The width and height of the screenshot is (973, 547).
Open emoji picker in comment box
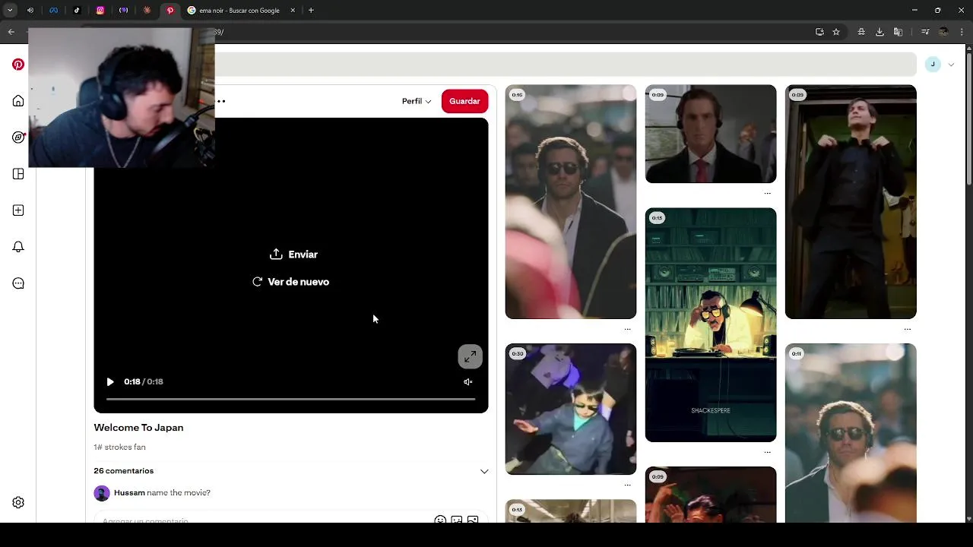coord(440,520)
